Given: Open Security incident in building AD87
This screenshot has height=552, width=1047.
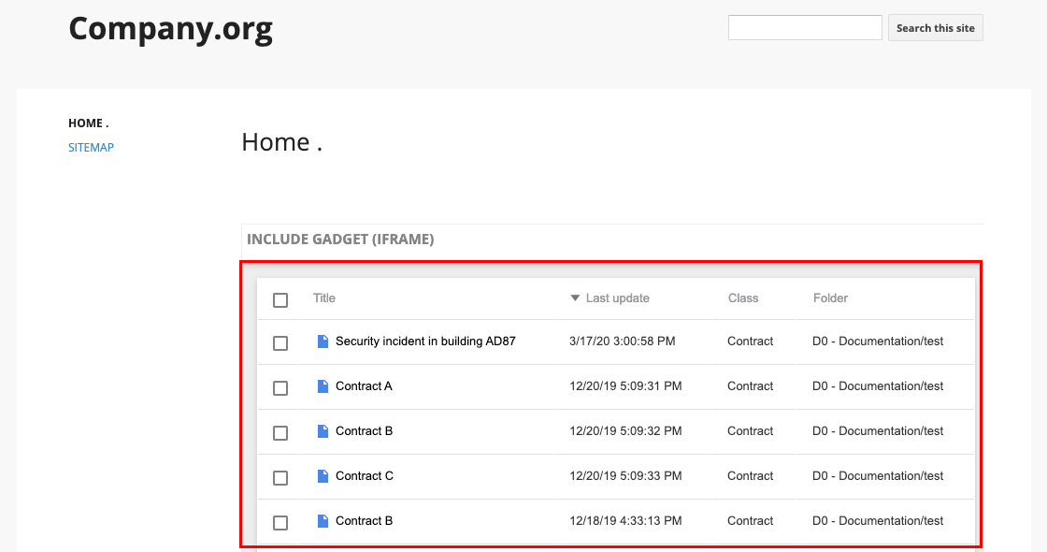Looking at the screenshot, I should click(425, 341).
